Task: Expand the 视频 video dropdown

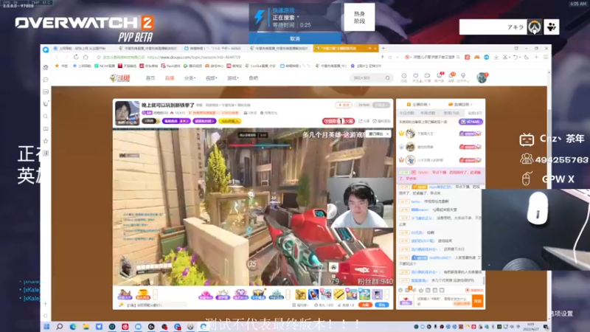Action: click(211, 78)
